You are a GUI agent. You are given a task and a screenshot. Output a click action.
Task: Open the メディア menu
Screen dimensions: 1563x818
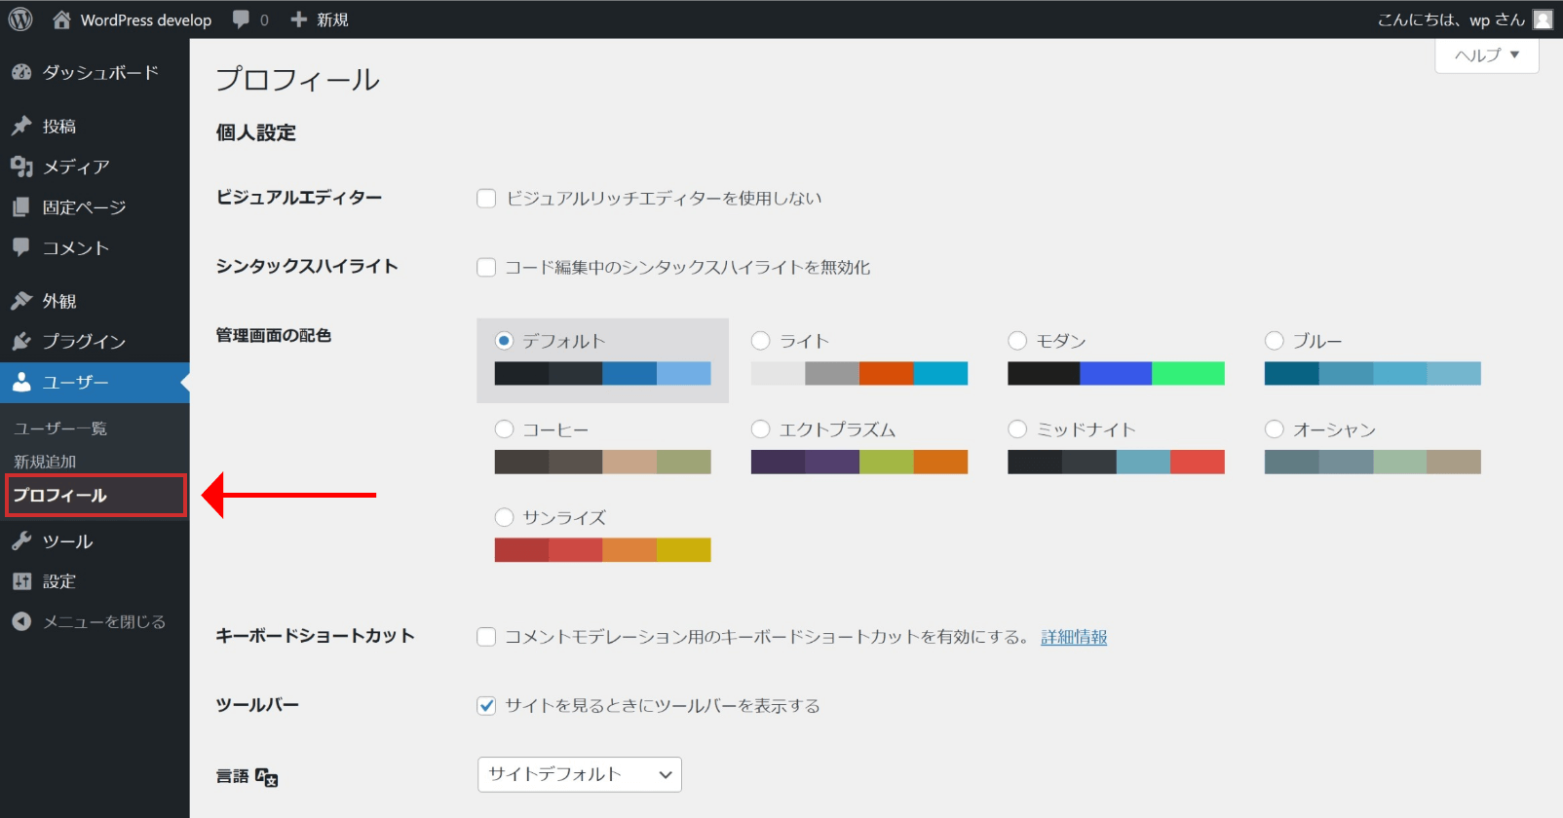[95, 167]
